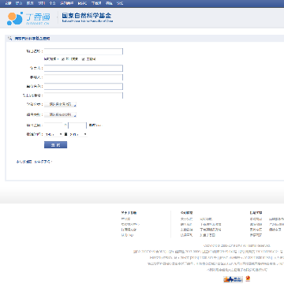Click the small red emblem icon in the footer

click(x=248, y=278)
